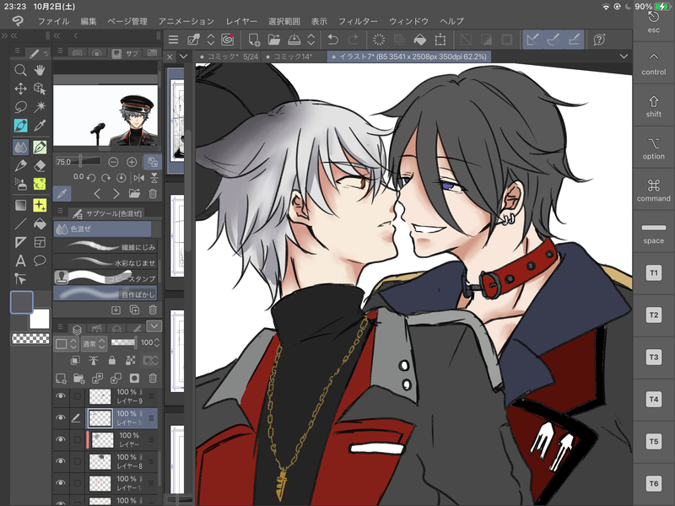
Task: Check the box beside レイヤー8
Action: [77, 461]
